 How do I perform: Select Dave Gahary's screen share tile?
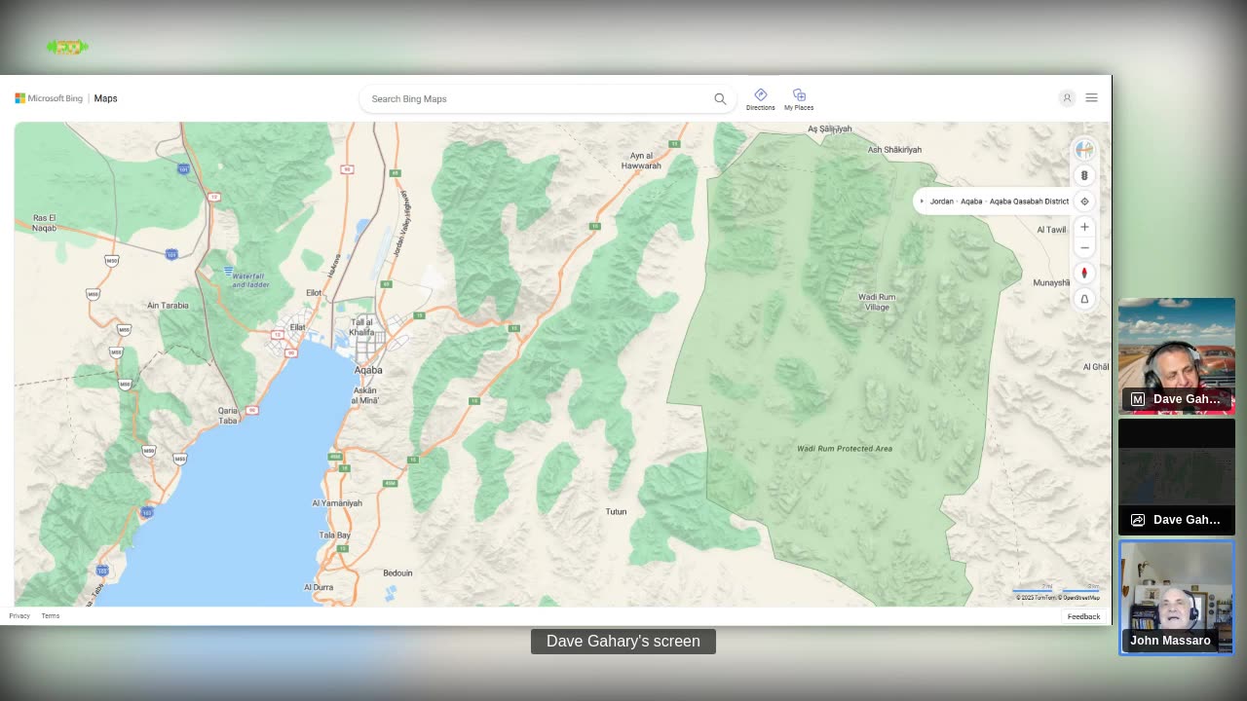[1177, 477]
